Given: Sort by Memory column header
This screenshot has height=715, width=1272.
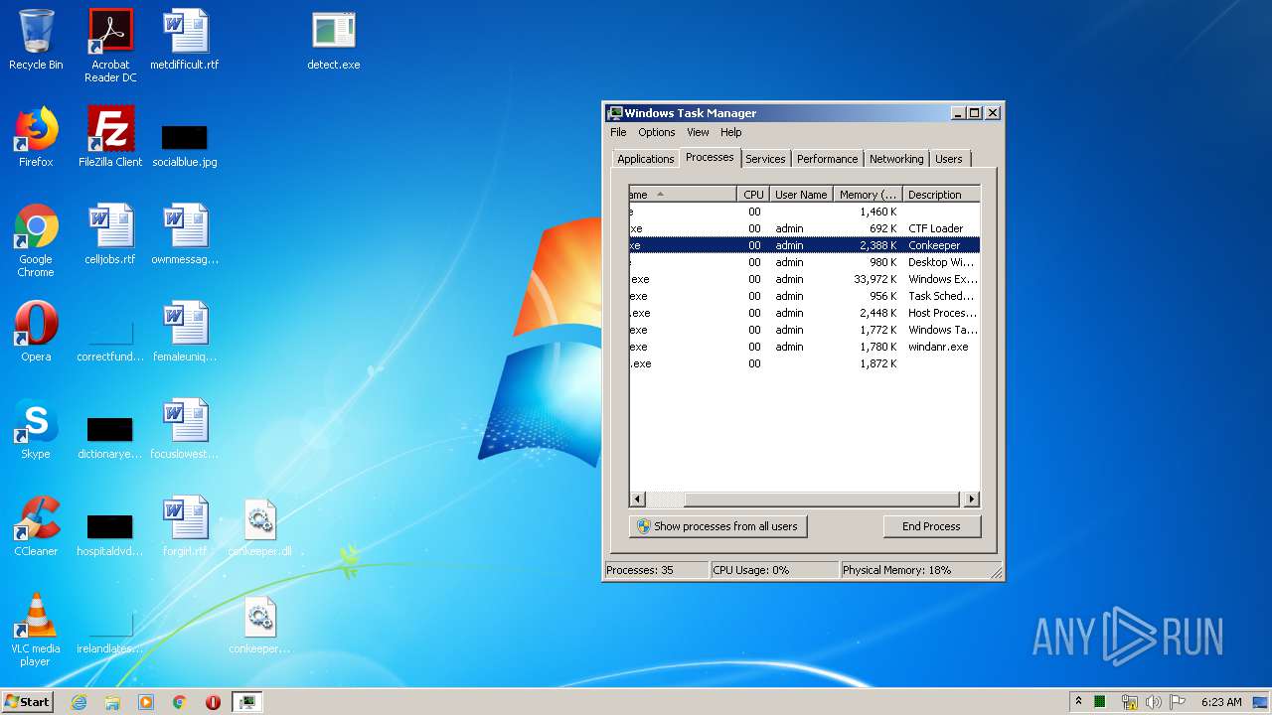Looking at the screenshot, I should (868, 195).
